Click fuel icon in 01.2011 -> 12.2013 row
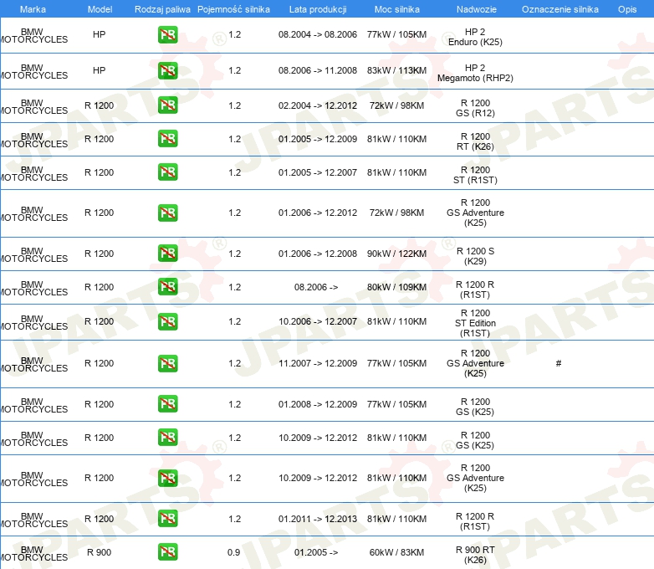Screen dimensions: 654x569 click(x=167, y=519)
